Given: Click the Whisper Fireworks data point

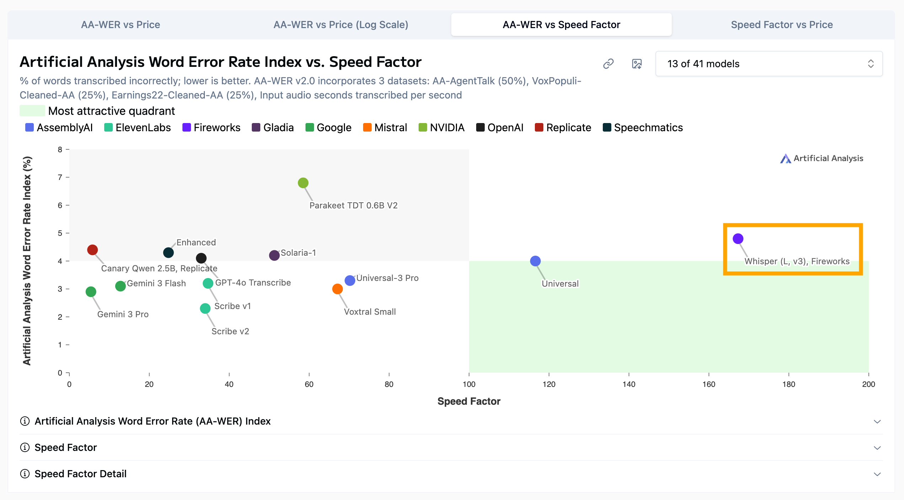Looking at the screenshot, I should [738, 239].
